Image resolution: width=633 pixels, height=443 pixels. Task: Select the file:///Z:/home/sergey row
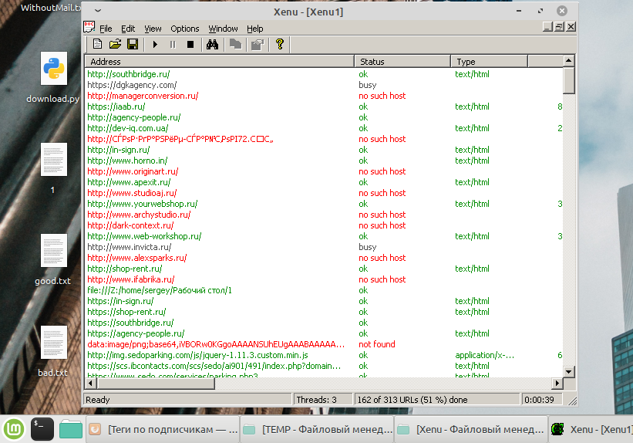point(324,290)
